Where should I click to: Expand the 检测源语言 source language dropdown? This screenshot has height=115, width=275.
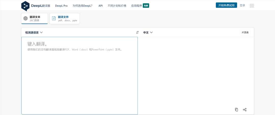coord(34,32)
